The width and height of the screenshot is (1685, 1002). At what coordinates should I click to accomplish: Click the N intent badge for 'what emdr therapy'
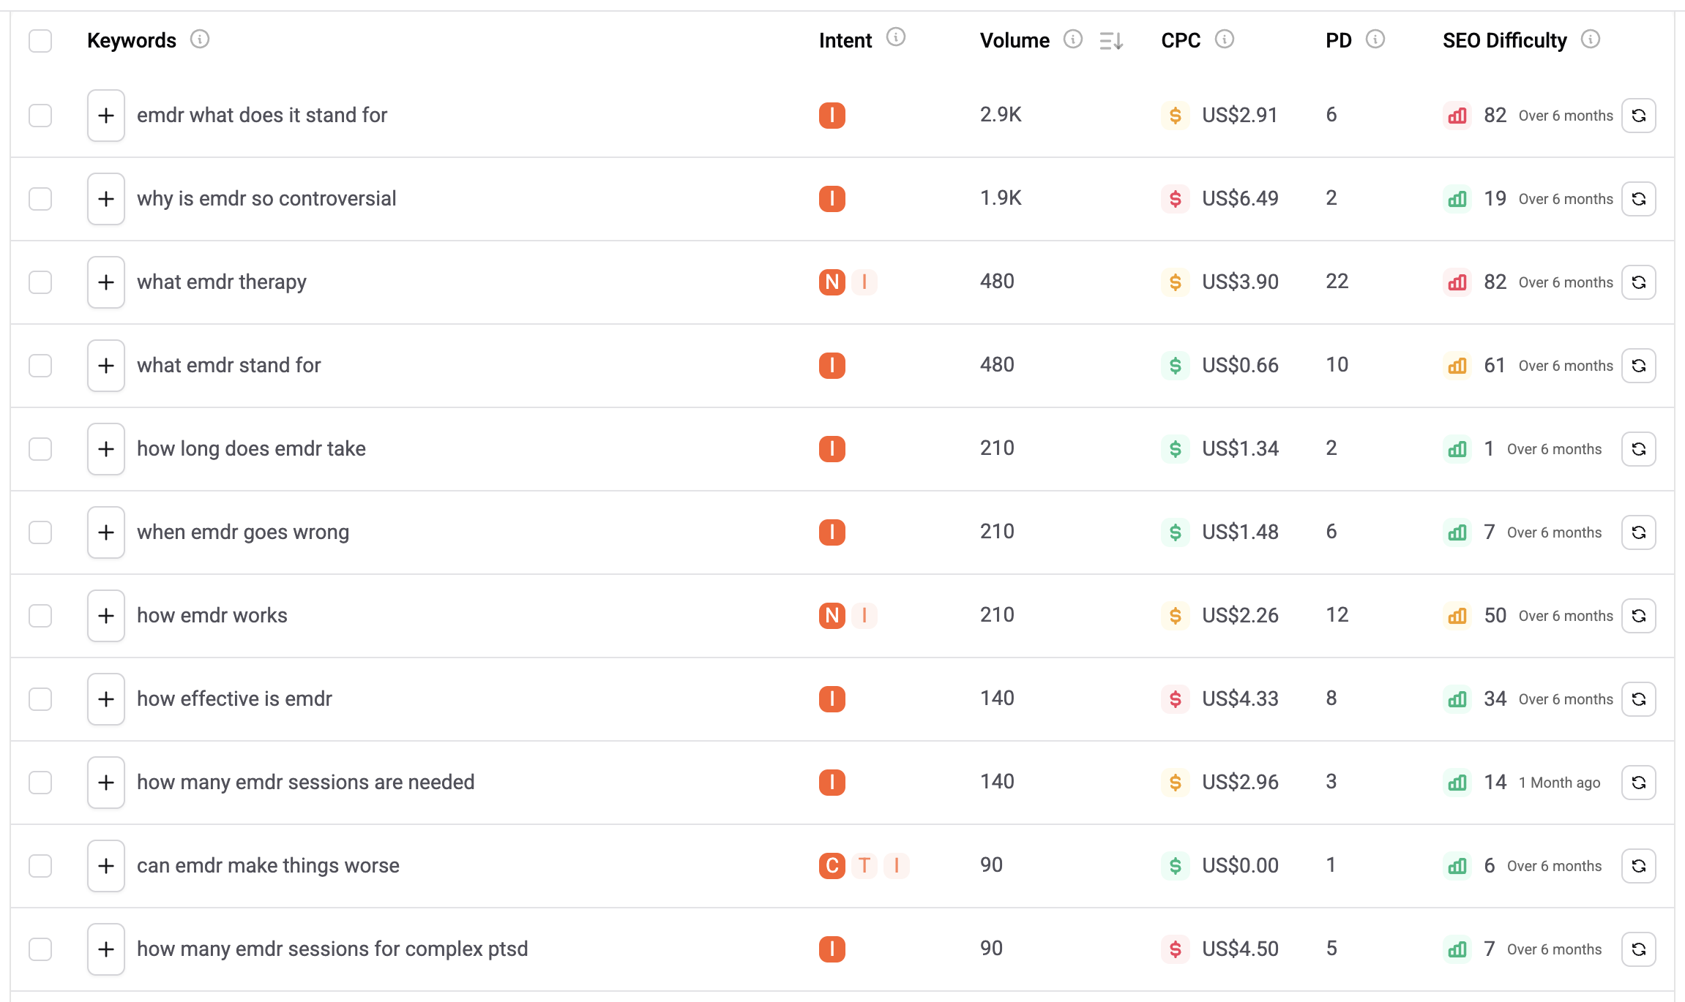click(832, 282)
